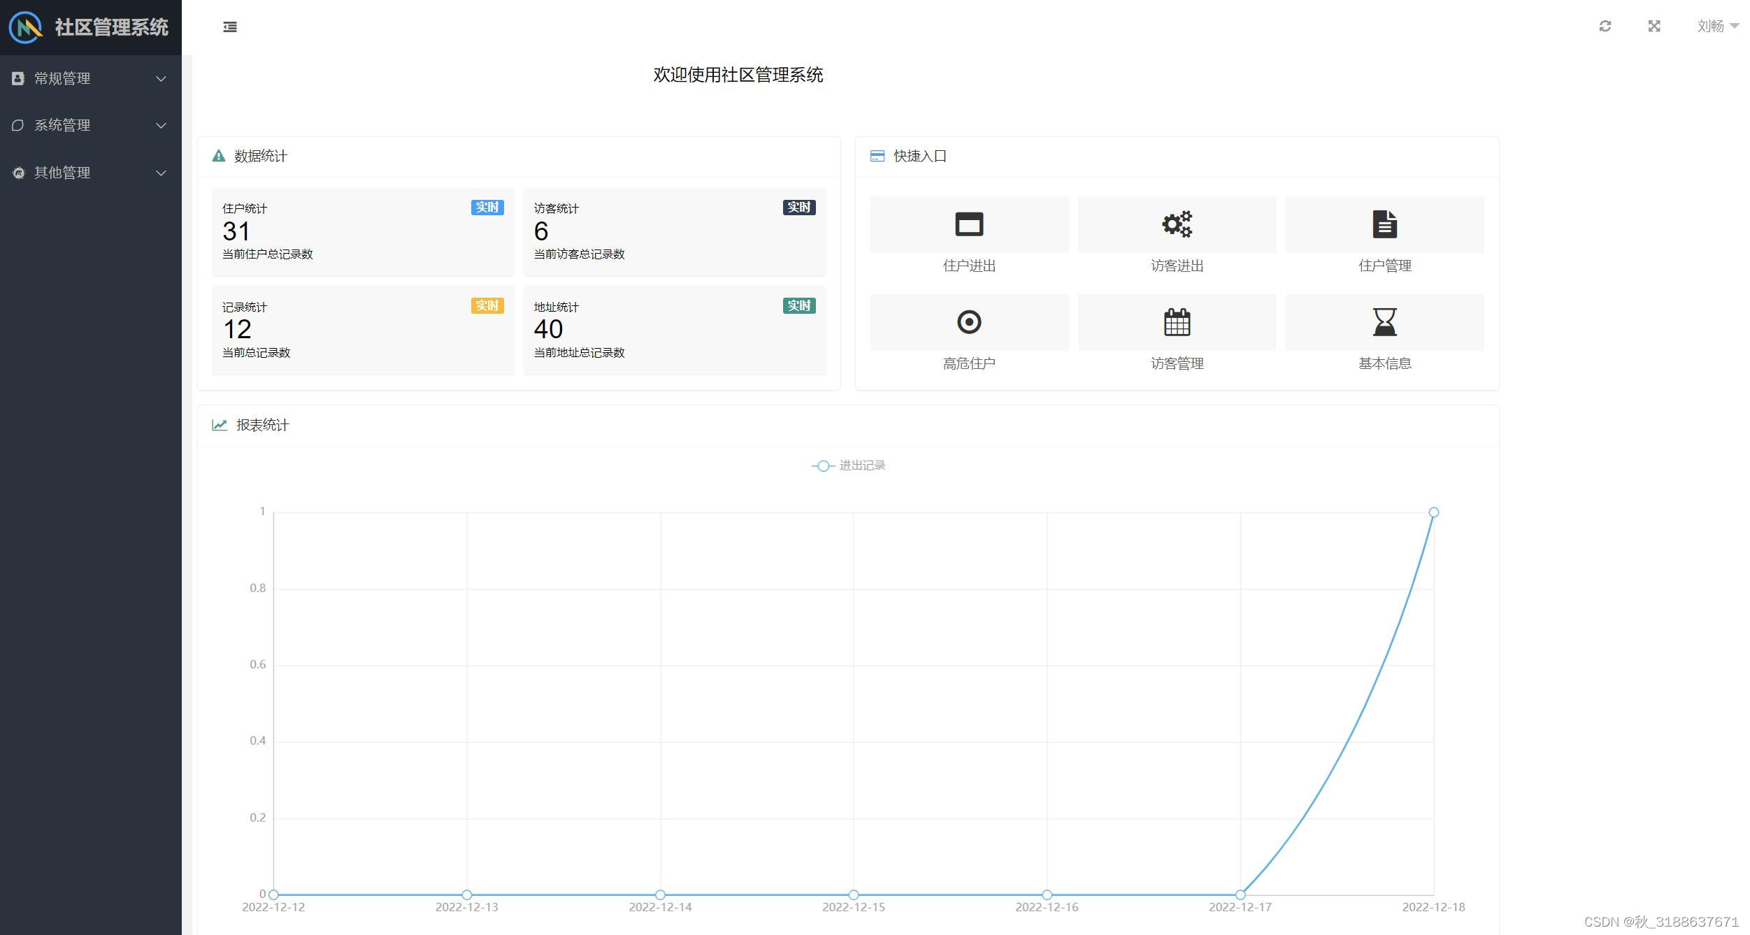Click the chart data point for 2022-12-12

click(x=274, y=894)
